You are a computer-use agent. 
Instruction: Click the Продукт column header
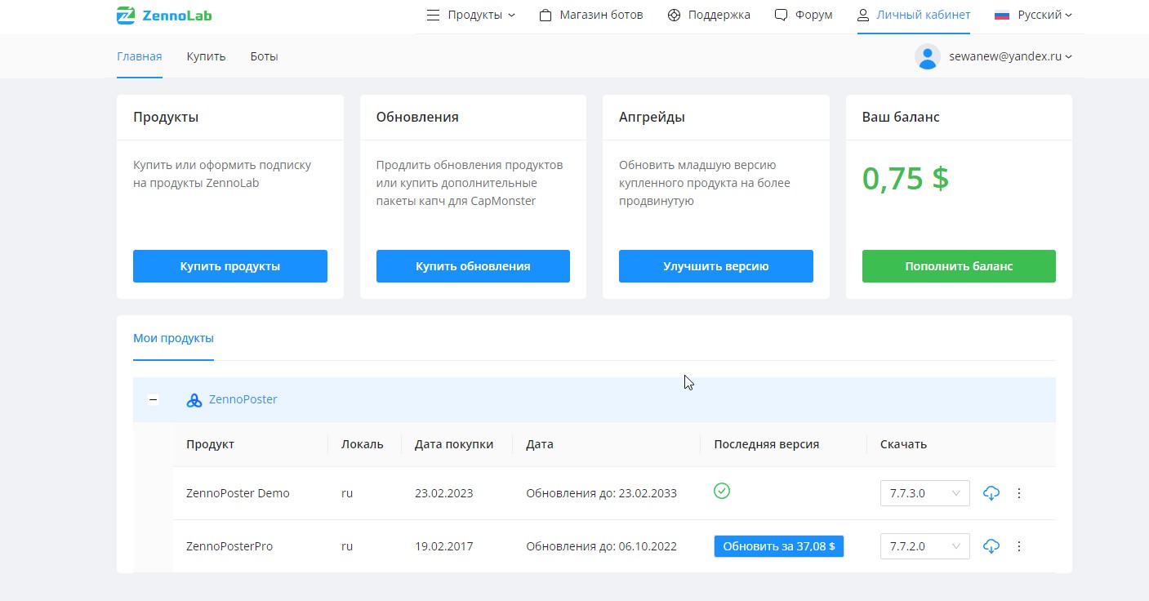[x=210, y=444]
